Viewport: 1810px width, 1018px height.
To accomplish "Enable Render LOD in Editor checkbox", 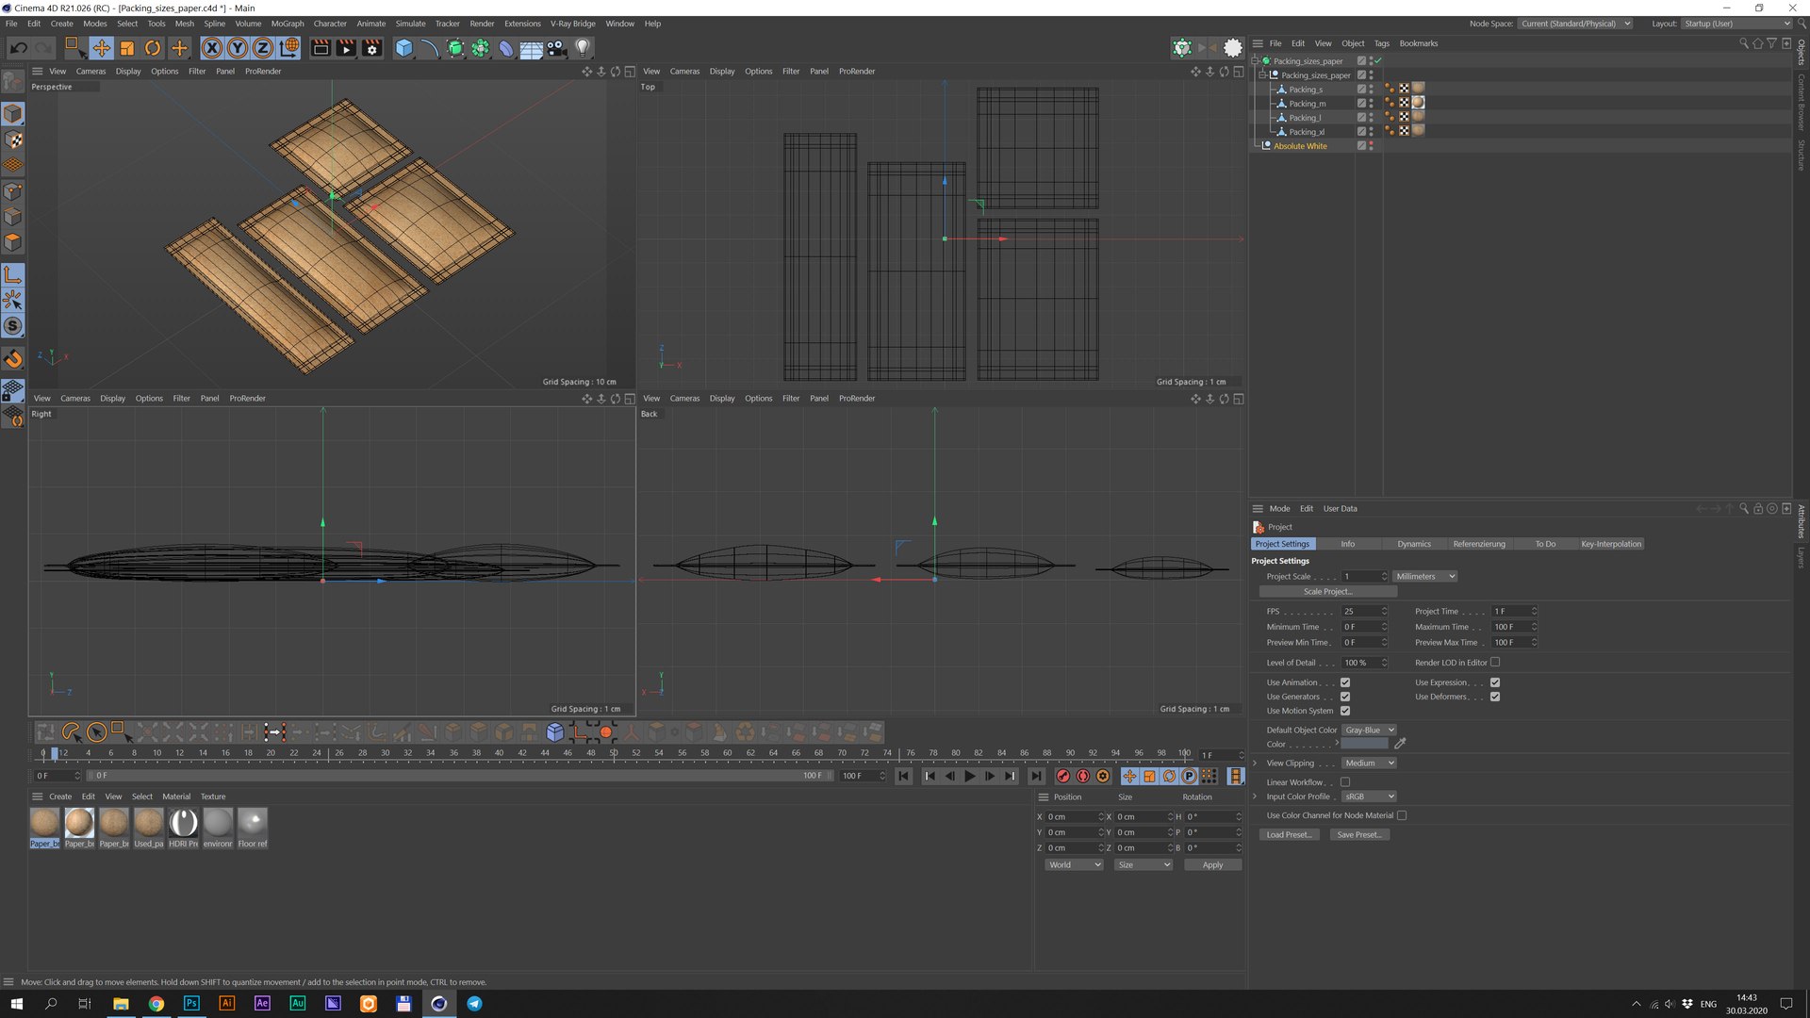I will (x=1495, y=663).
